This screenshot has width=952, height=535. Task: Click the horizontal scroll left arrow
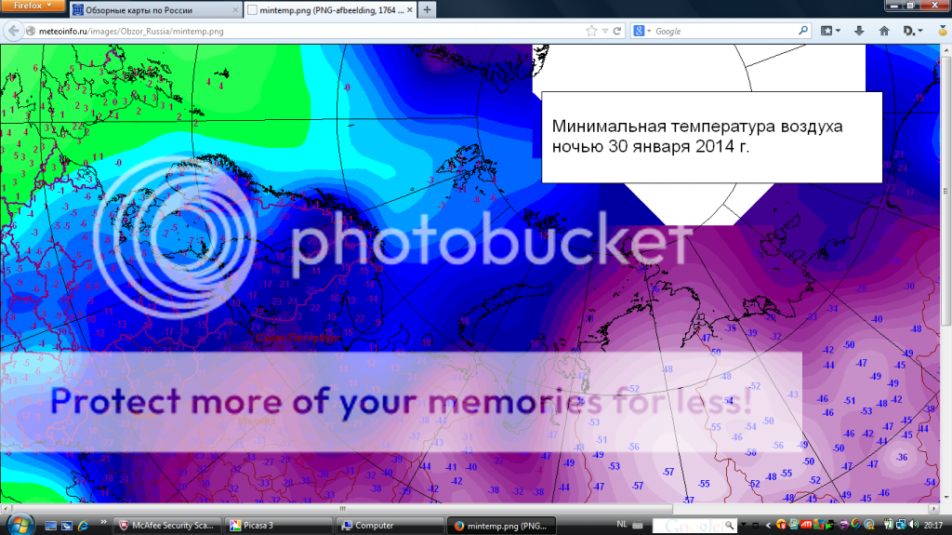[x=6, y=508]
